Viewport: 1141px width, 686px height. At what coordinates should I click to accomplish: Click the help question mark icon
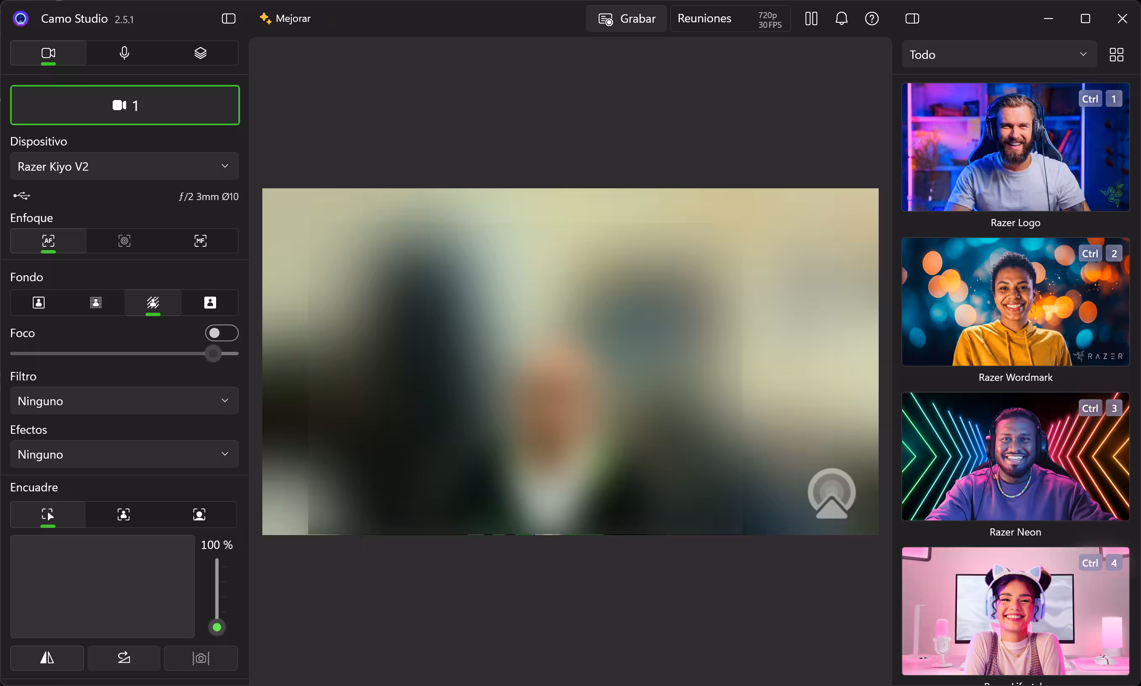point(872,18)
